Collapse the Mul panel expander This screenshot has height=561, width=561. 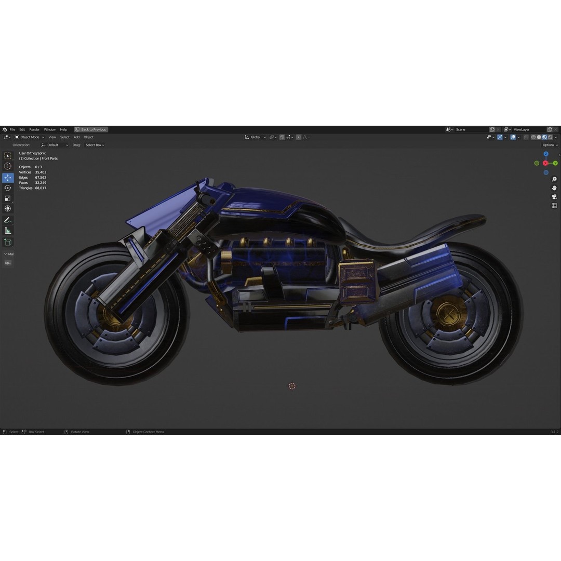tap(6, 254)
